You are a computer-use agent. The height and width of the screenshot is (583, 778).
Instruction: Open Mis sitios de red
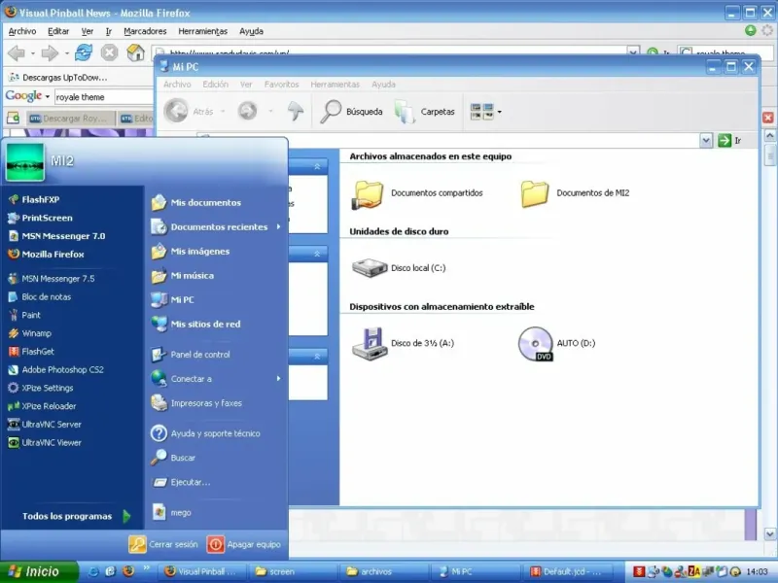tap(196, 325)
